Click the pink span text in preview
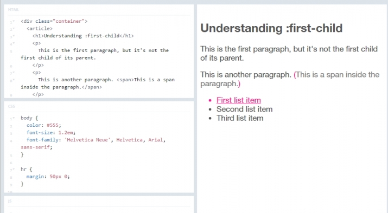 (290, 79)
